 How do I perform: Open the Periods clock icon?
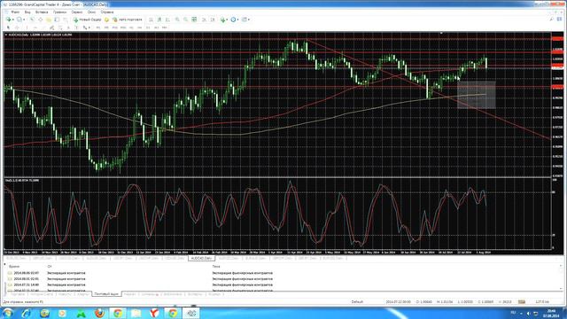pos(233,19)
